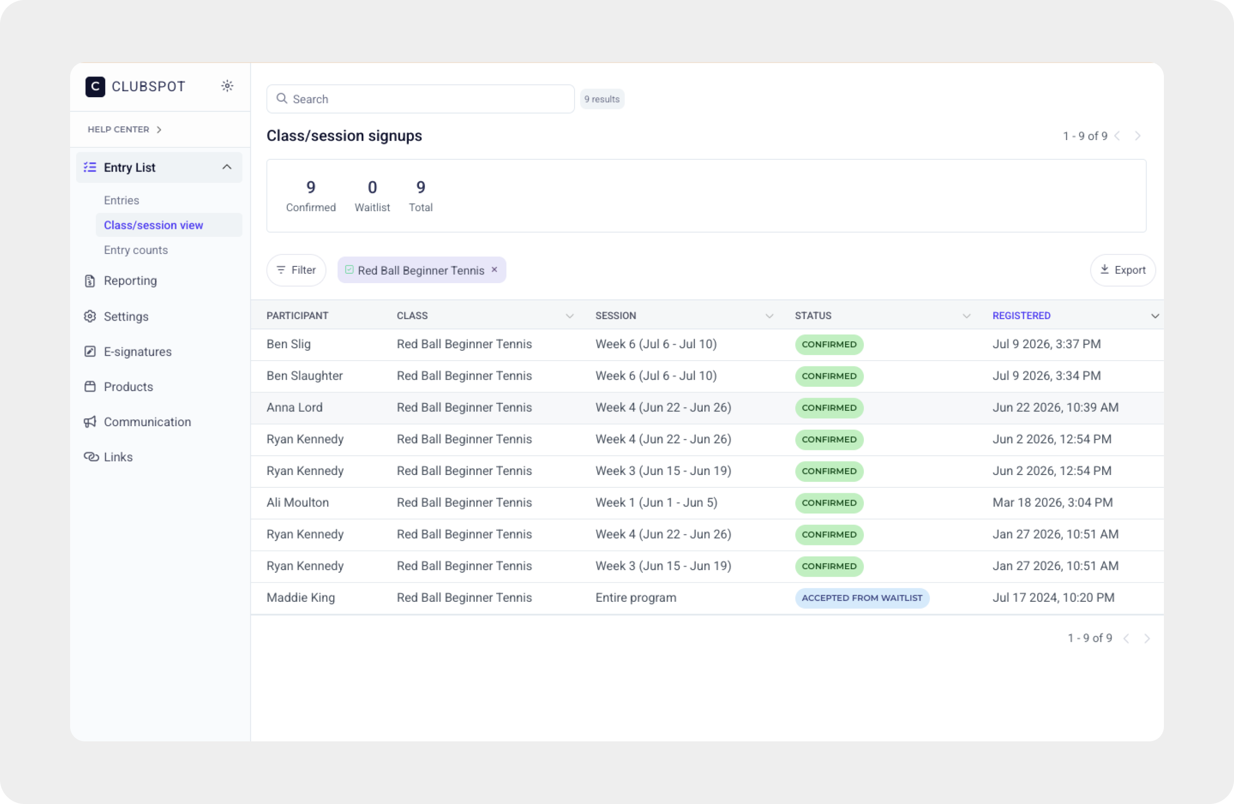Go to next page at top pagination
This screenshot has height=804, width=1234.
click(1138, 136)
